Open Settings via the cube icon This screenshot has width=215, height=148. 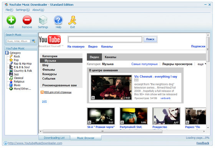tap(43, 20)
